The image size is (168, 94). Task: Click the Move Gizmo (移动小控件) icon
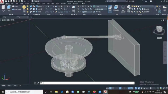pyautogui.click(x=123, y=9)
